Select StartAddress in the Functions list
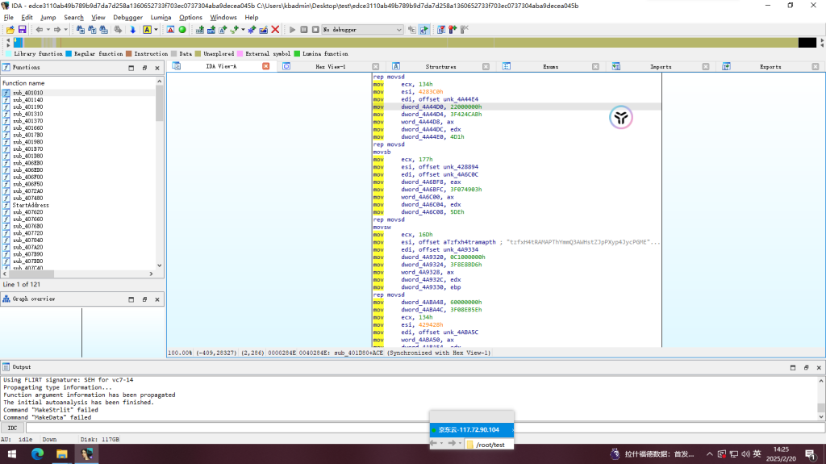Screen dimensions: 826x464 (x=31, y=205)
